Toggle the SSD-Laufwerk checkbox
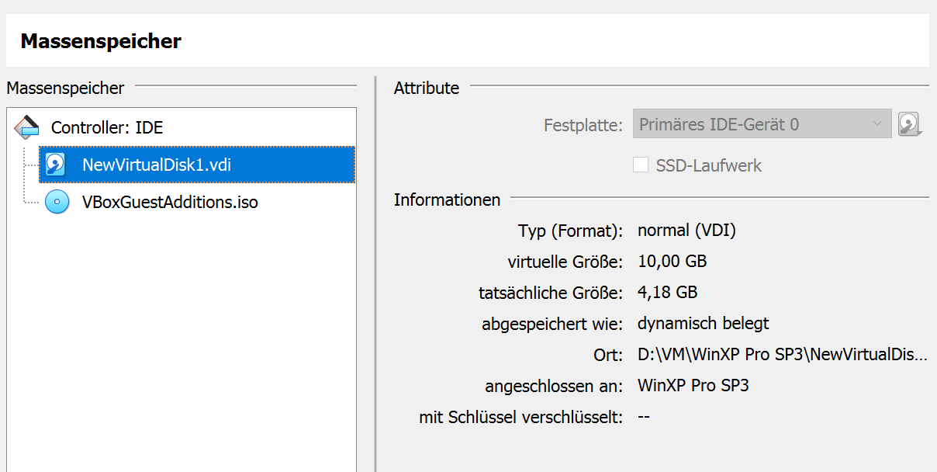Screen dimensions: 937x472 pos(641,165)
